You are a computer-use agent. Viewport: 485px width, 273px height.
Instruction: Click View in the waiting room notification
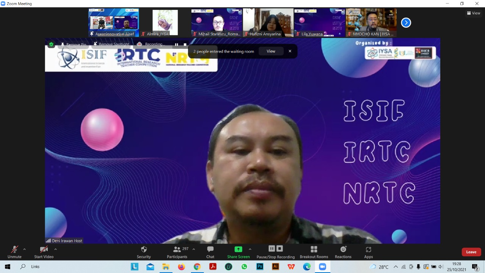(271, 51)
